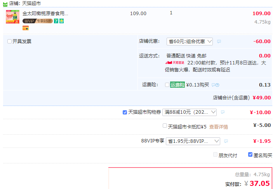
Task: Open the 88VIP专享 省1.95元 dropdown
Action: (x=193, y=141)
